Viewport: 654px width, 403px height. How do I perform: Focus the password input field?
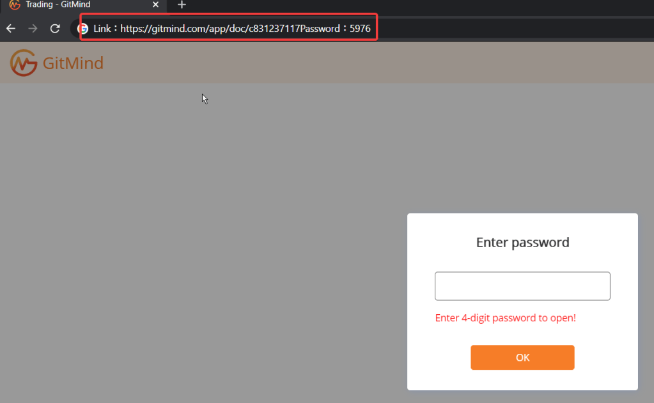click(x=522, y=286)
